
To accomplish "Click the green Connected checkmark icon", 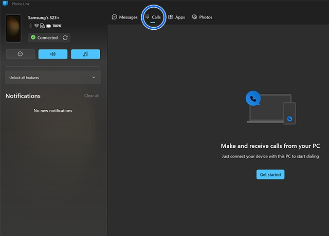I will [33, 37].
